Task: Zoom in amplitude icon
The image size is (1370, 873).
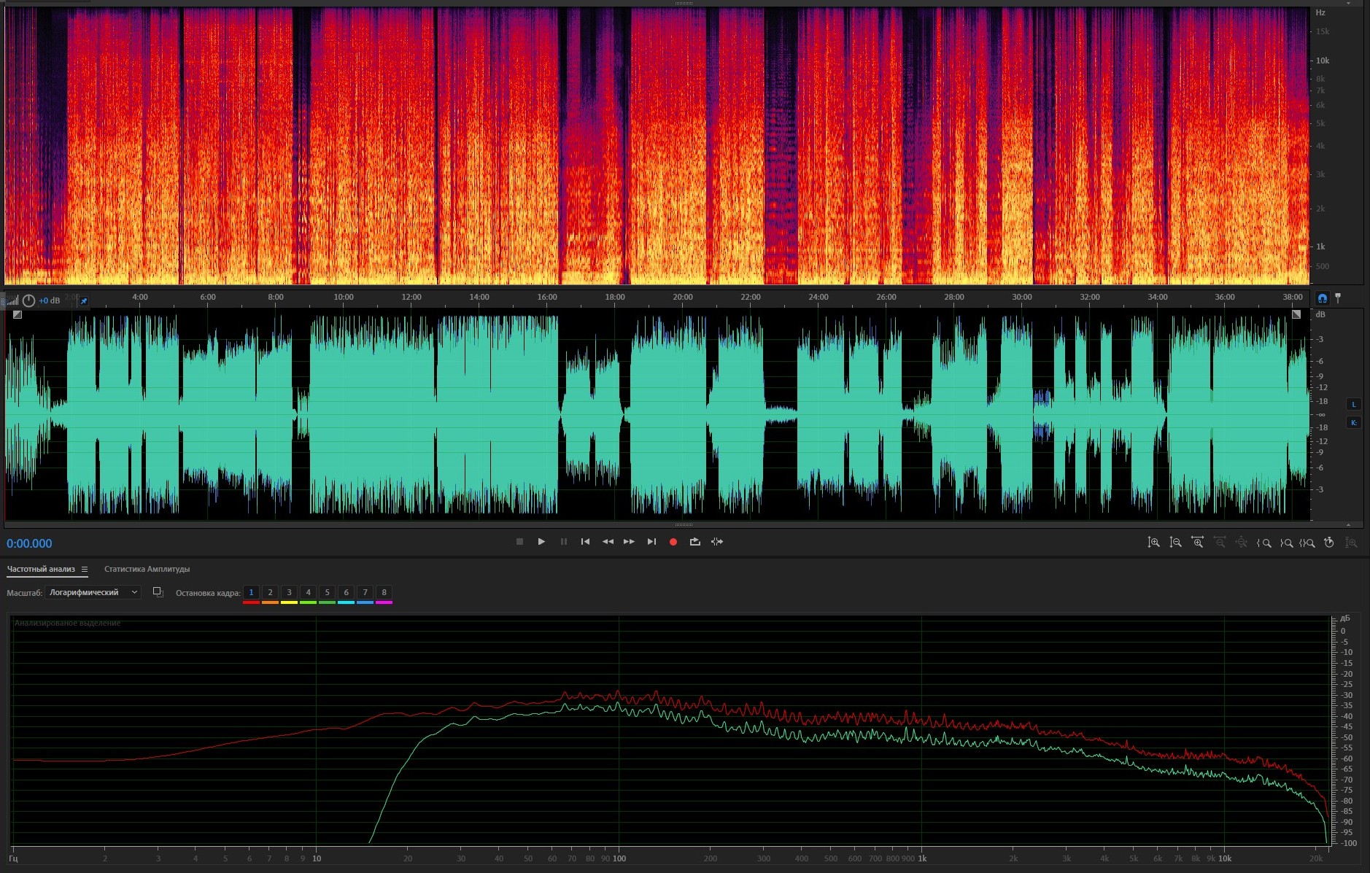Action: [x=1153, y=543]
